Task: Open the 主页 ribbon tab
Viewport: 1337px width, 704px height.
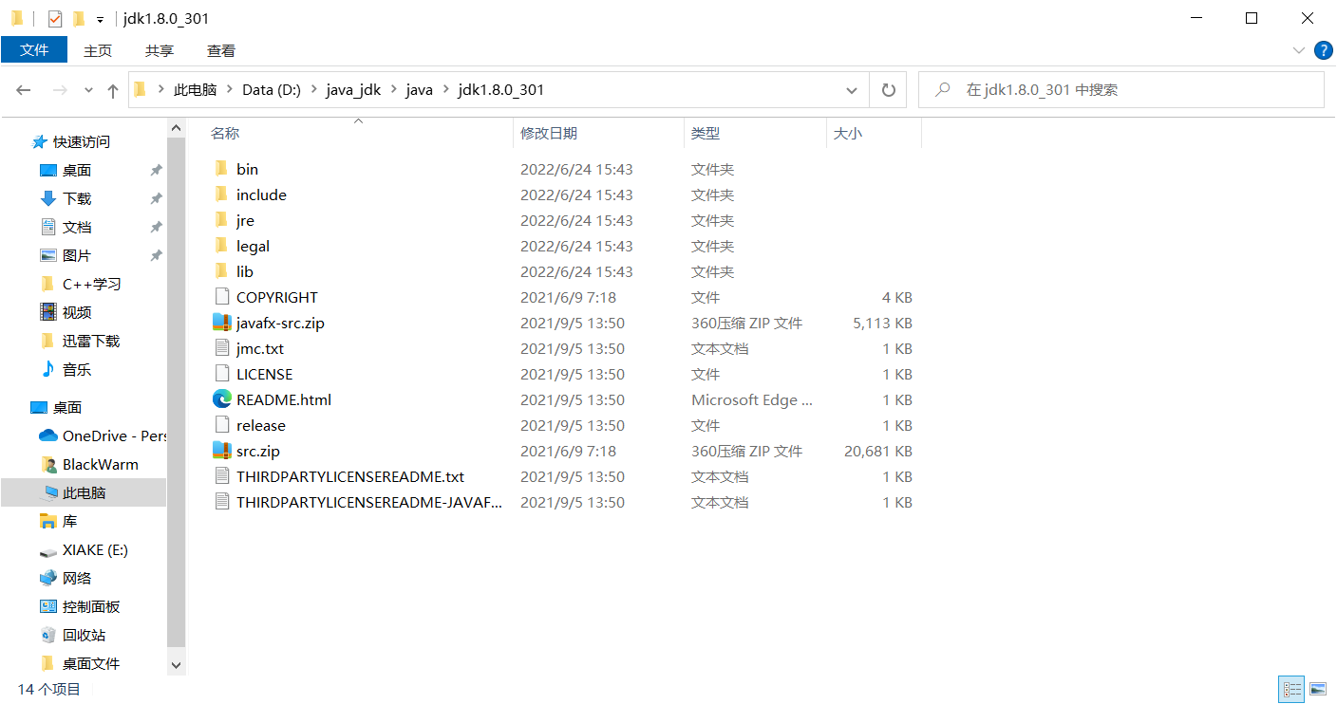Action: [x=98, y=50]
